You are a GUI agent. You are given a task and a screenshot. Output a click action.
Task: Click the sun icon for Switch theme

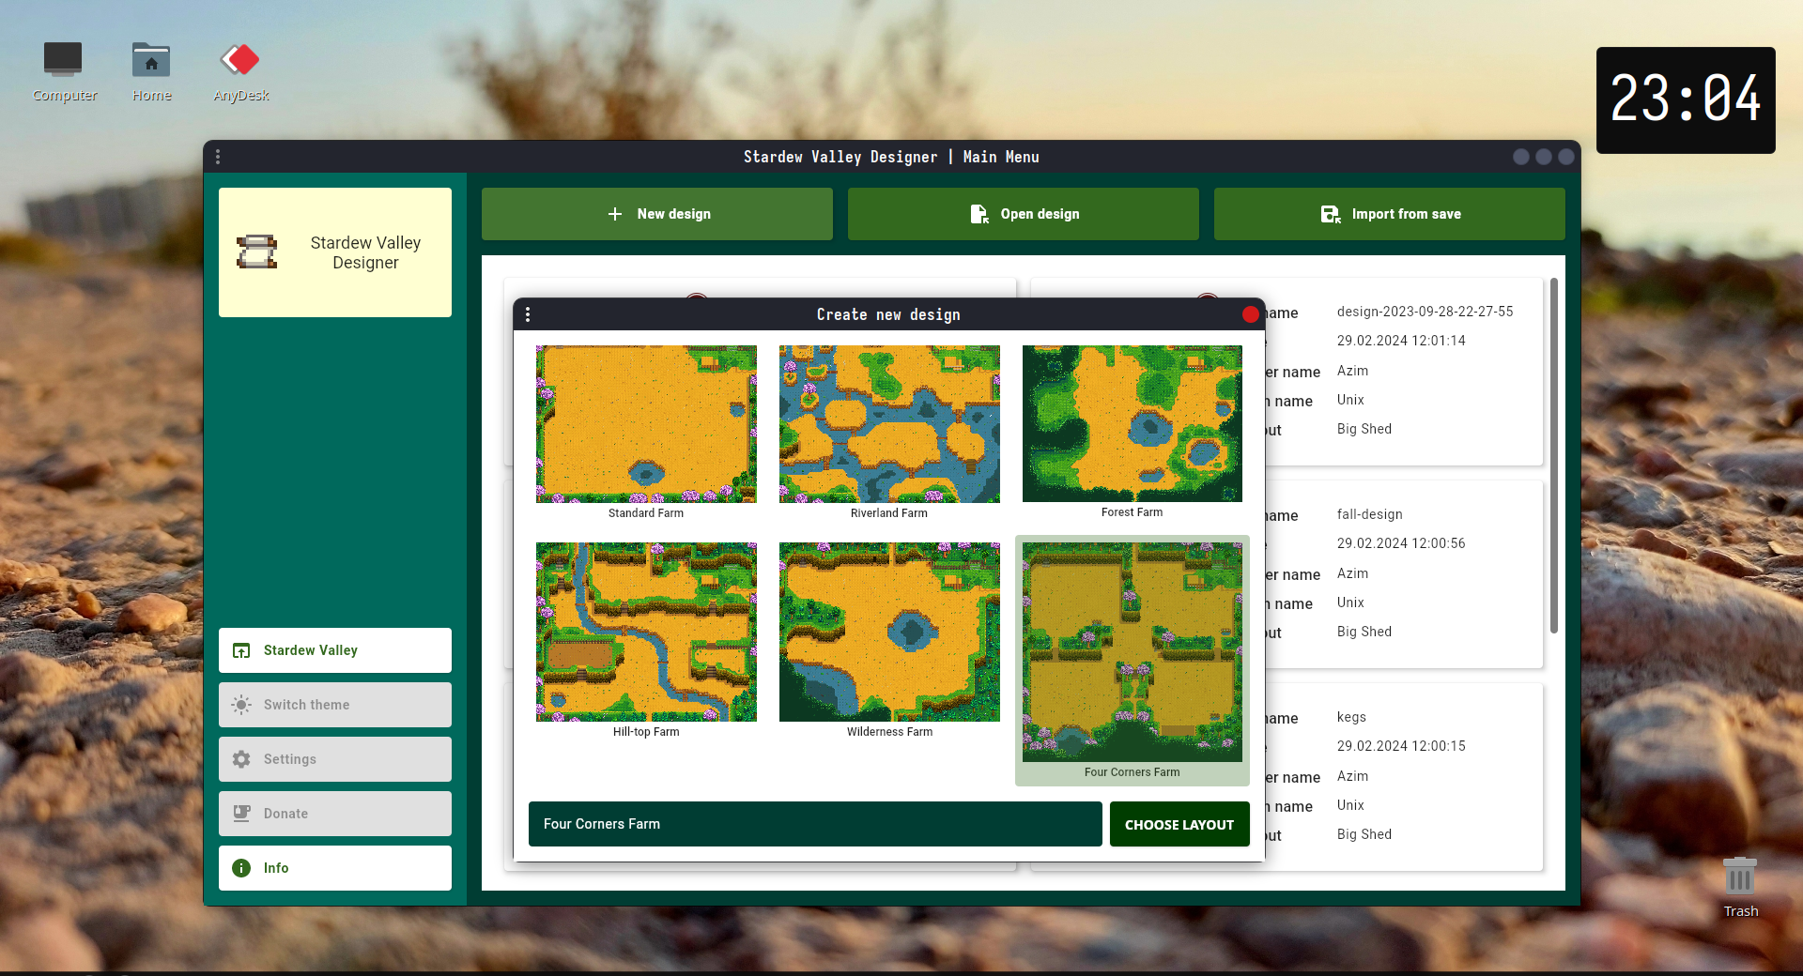tap(241, 705)
